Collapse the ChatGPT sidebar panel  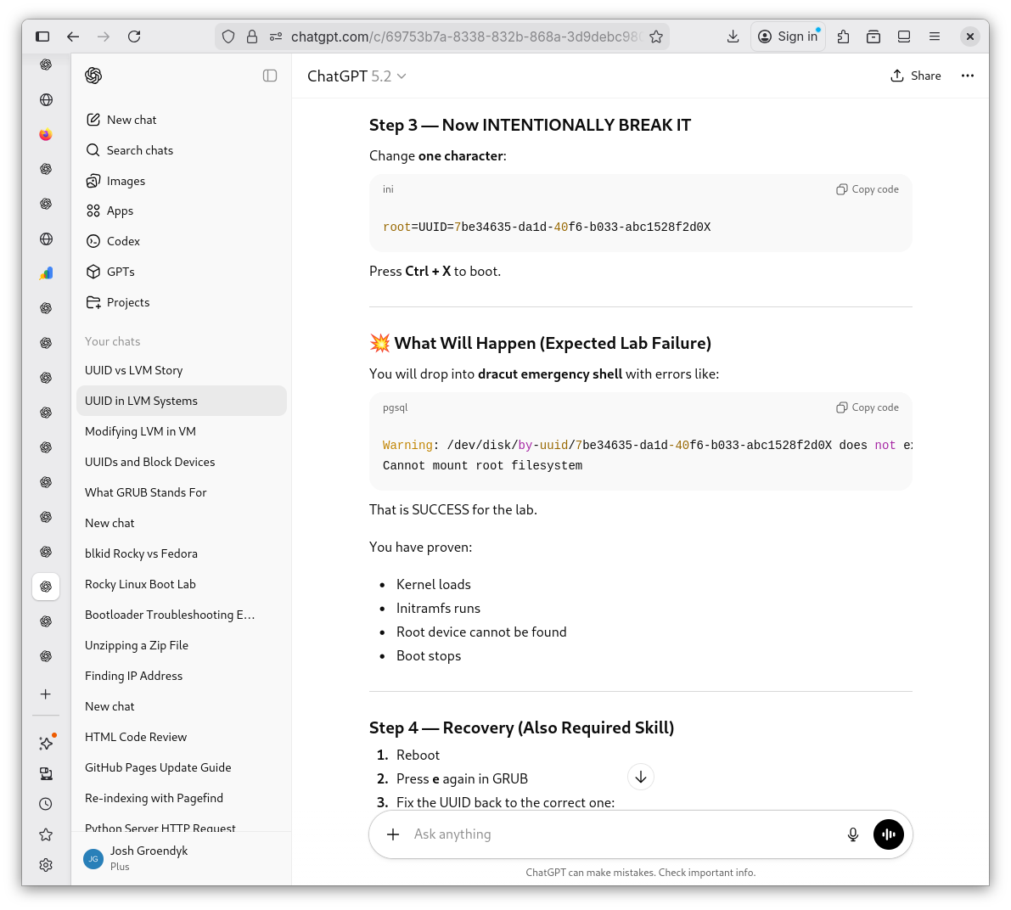pos(270,76)
